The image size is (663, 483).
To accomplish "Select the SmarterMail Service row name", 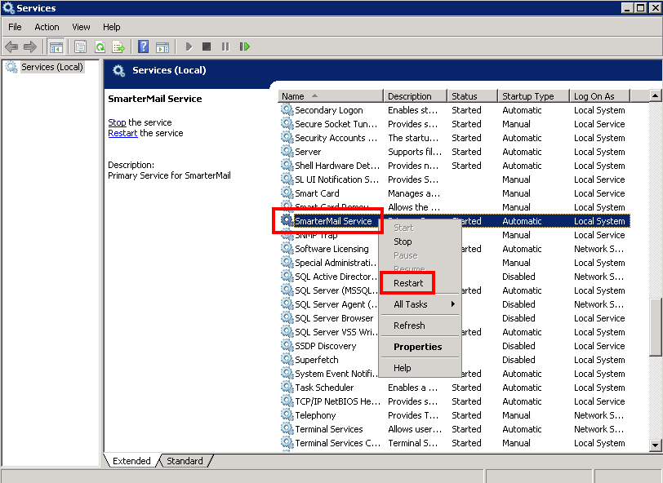I will (x=333, y=221).
